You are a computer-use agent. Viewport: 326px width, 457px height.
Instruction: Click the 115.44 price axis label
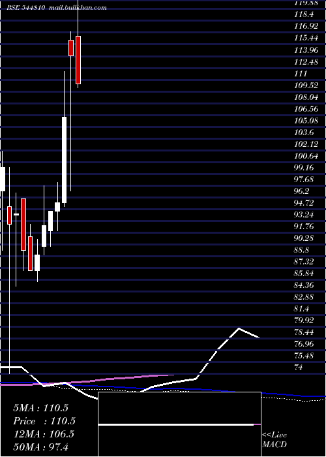[306, 38]
